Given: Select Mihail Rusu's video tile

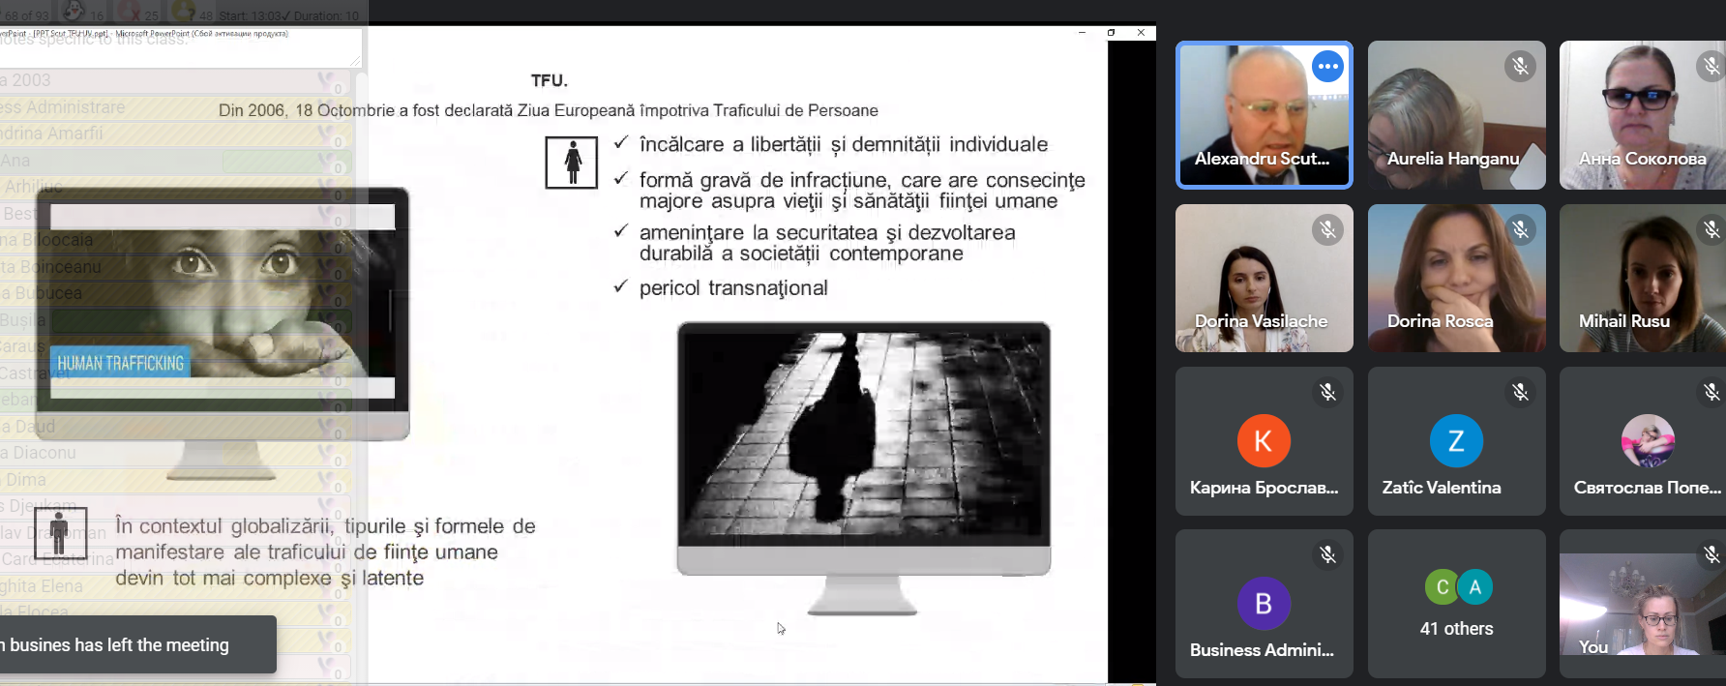Looking at the screenshot, I should [x=1642, y=279].
